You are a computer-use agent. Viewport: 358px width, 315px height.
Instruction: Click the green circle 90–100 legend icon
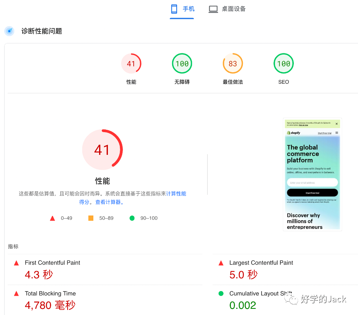[132, 218]
